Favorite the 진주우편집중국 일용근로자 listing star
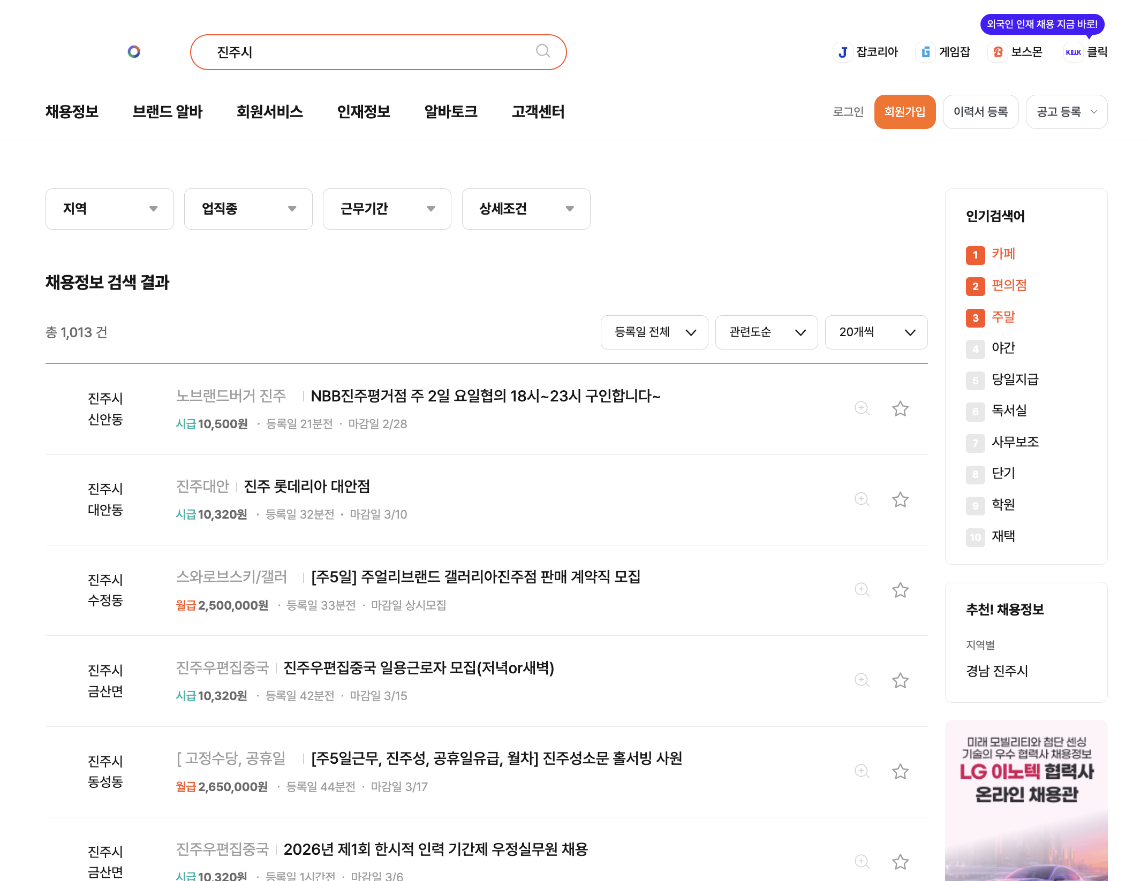 (900, 681)
